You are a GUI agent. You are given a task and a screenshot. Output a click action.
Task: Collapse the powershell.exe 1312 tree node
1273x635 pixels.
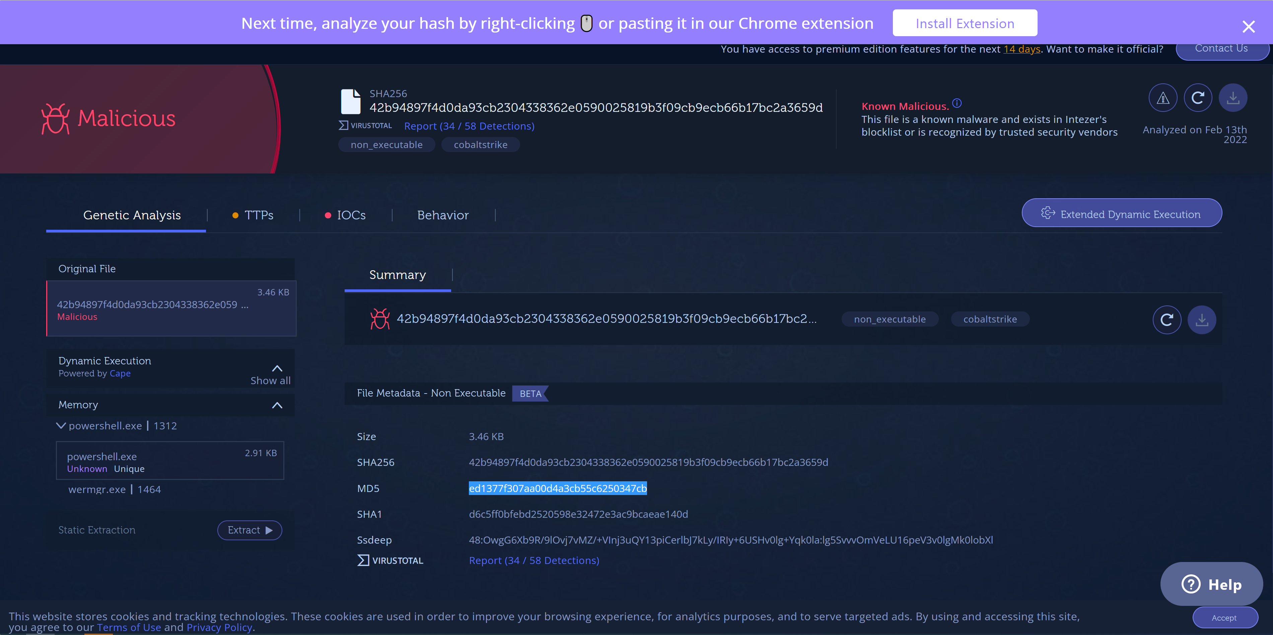pos(61,425)
